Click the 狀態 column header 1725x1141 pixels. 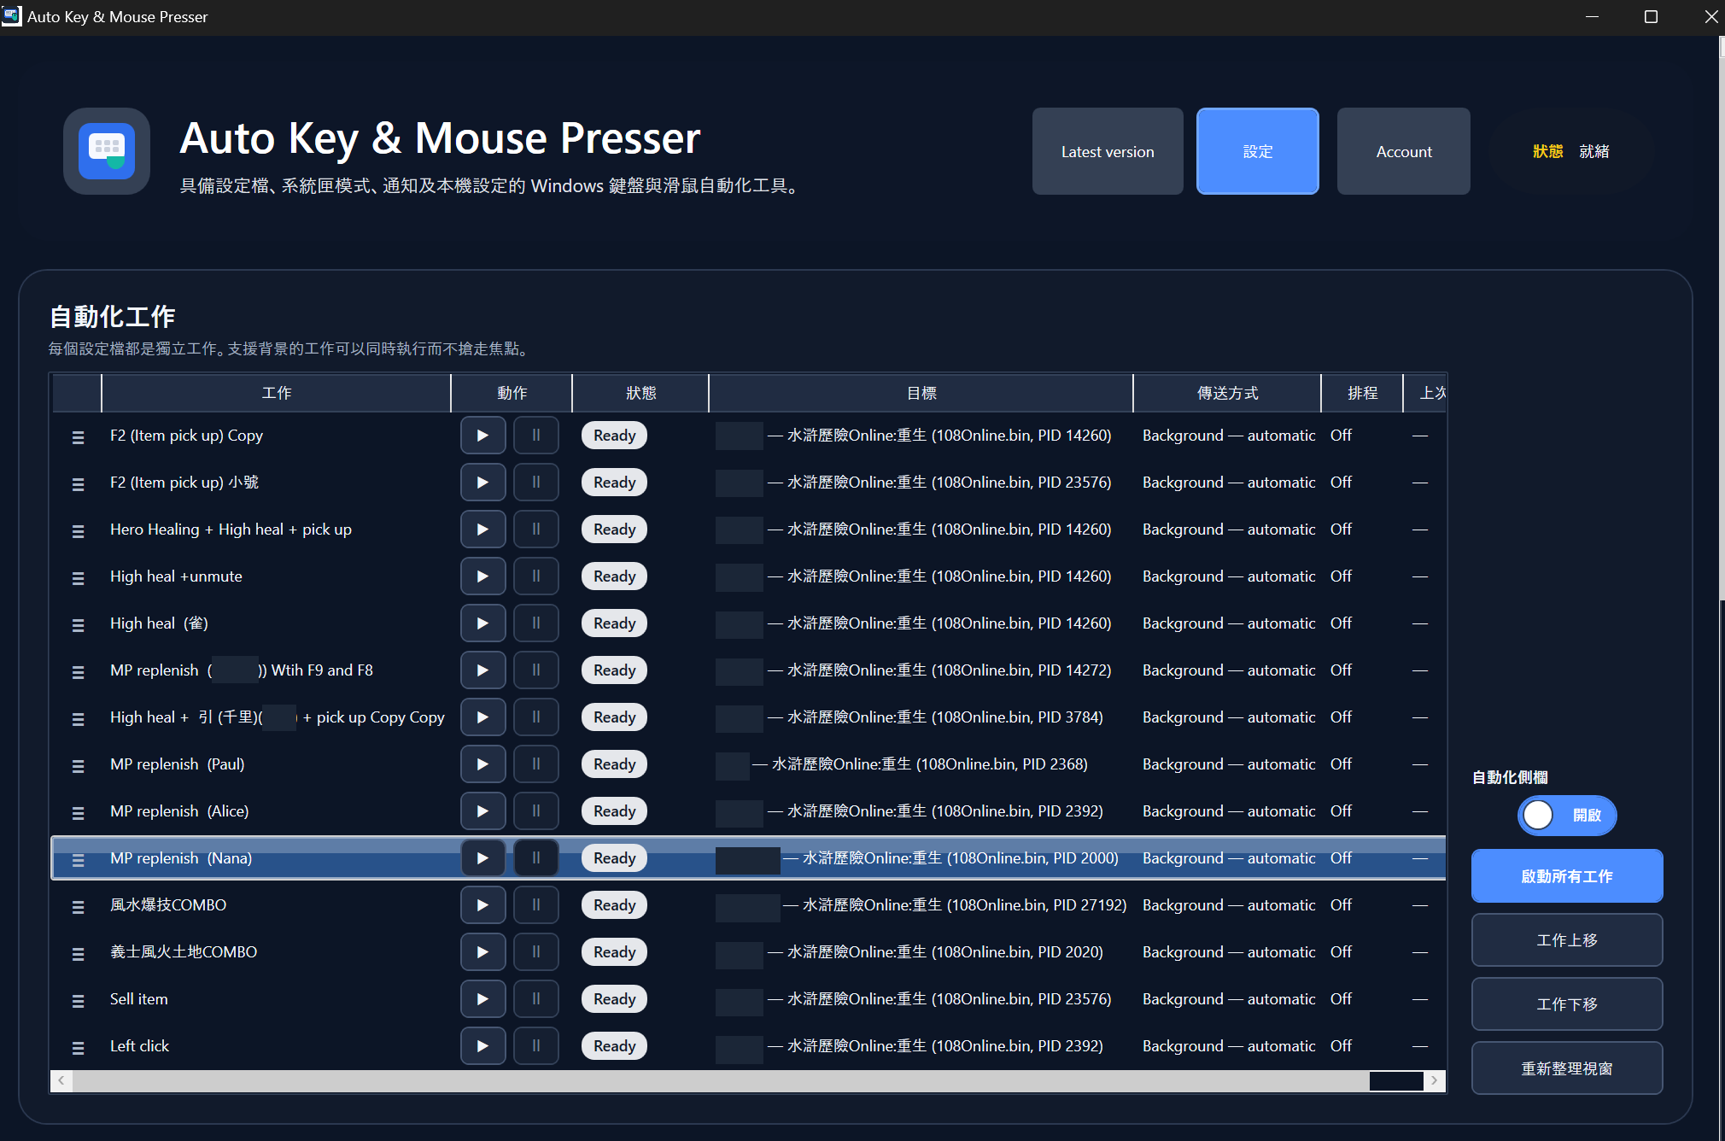click(640, 393)
